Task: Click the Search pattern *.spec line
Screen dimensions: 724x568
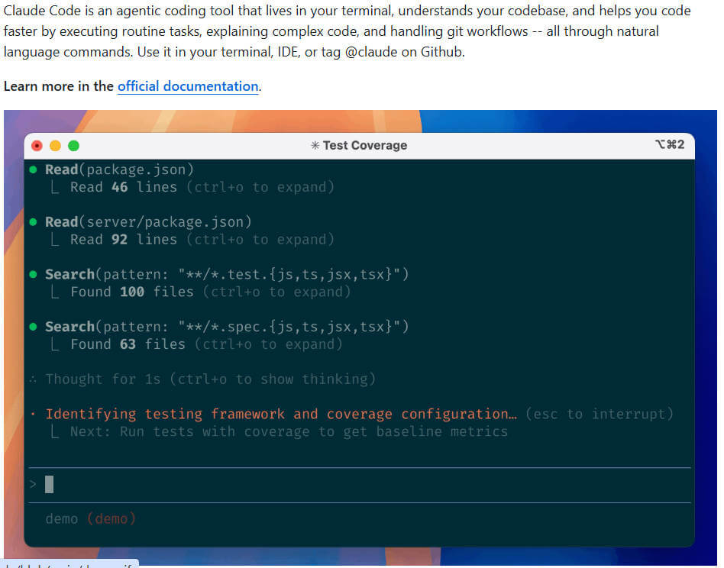Action: [x=227, y=327]
